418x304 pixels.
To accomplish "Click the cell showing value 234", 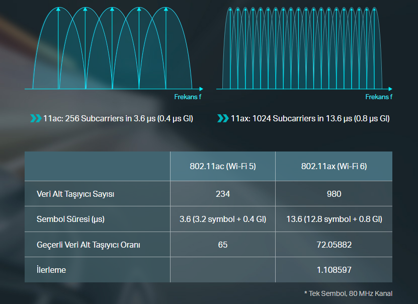I will pyautogui.click(x=223, y=194).
